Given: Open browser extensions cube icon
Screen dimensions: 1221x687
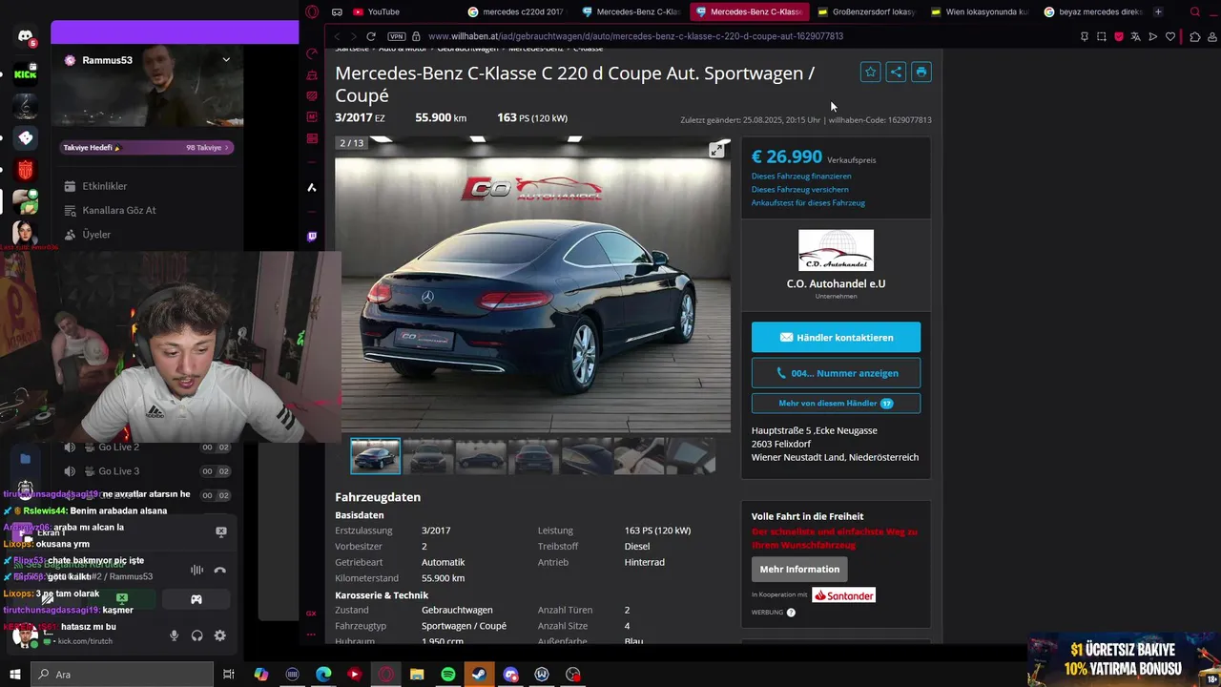Looking at the screenshot, I should point(1195,36).
